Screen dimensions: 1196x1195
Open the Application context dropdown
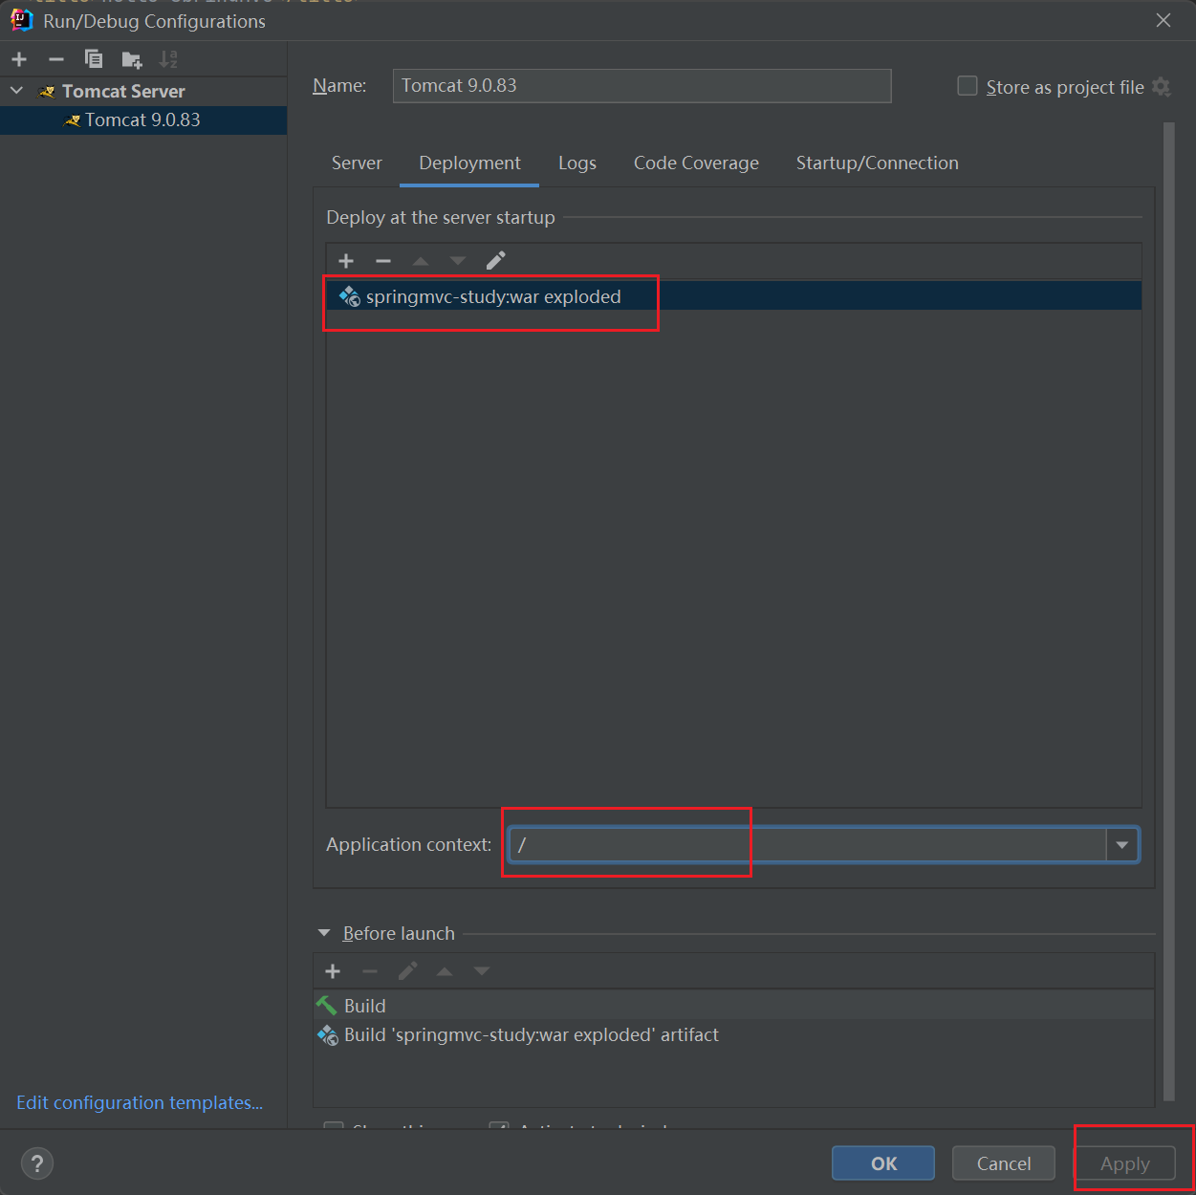tap(1121, 845)
